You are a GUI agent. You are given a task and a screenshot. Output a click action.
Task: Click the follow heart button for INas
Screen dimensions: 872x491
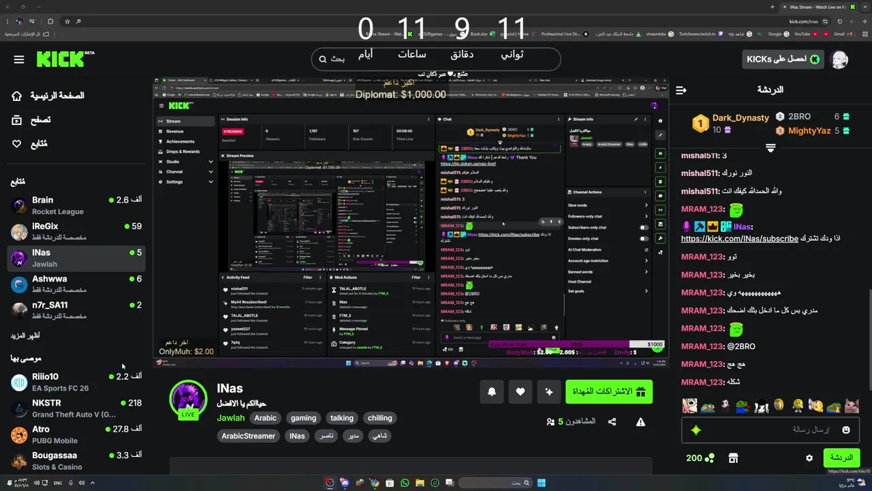(520, 391)
